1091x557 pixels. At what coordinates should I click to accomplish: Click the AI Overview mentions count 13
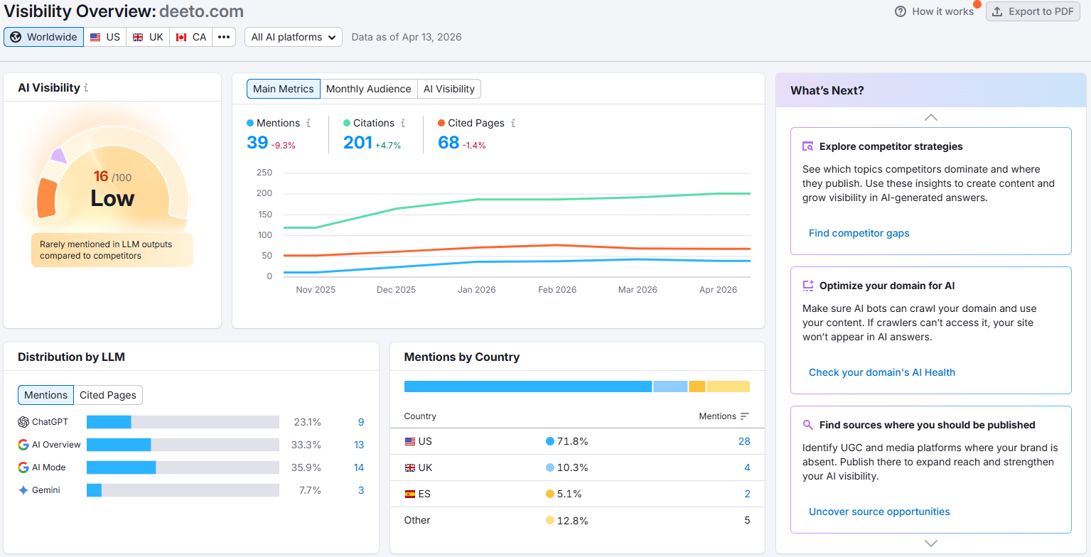click(359, 445)
